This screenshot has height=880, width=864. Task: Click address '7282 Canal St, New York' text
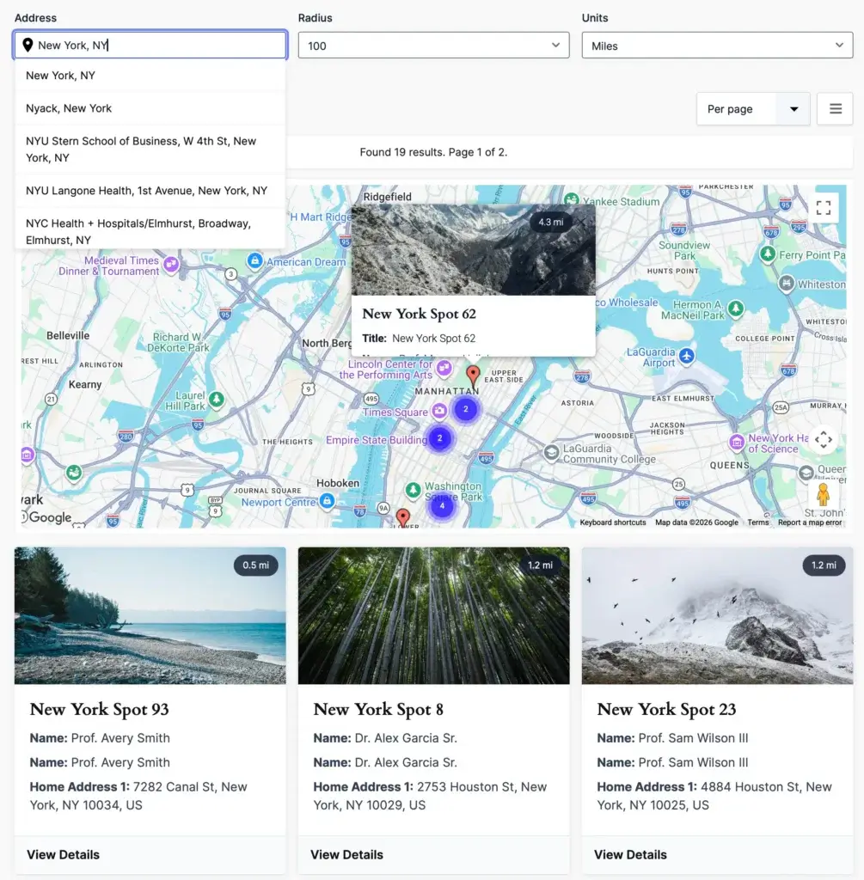click(138, 796)
